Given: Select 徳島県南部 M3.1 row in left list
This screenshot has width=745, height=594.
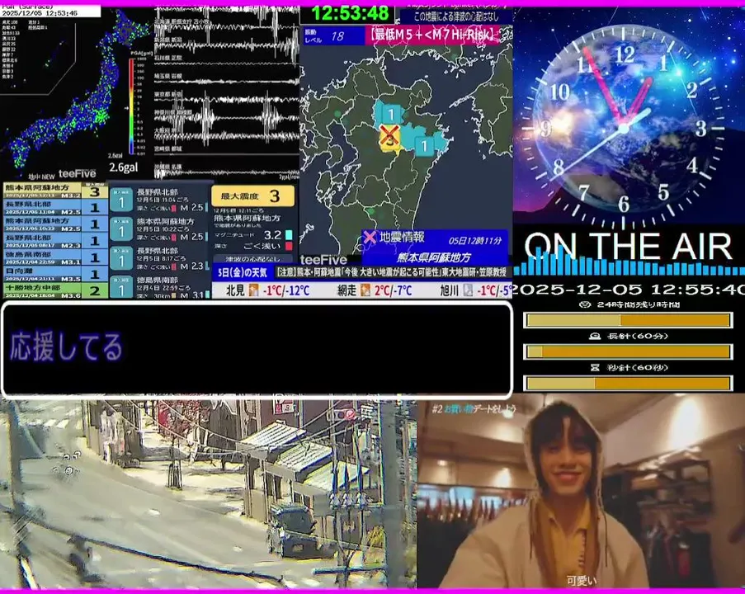Looking at the screenshot, I should (55, 257).
